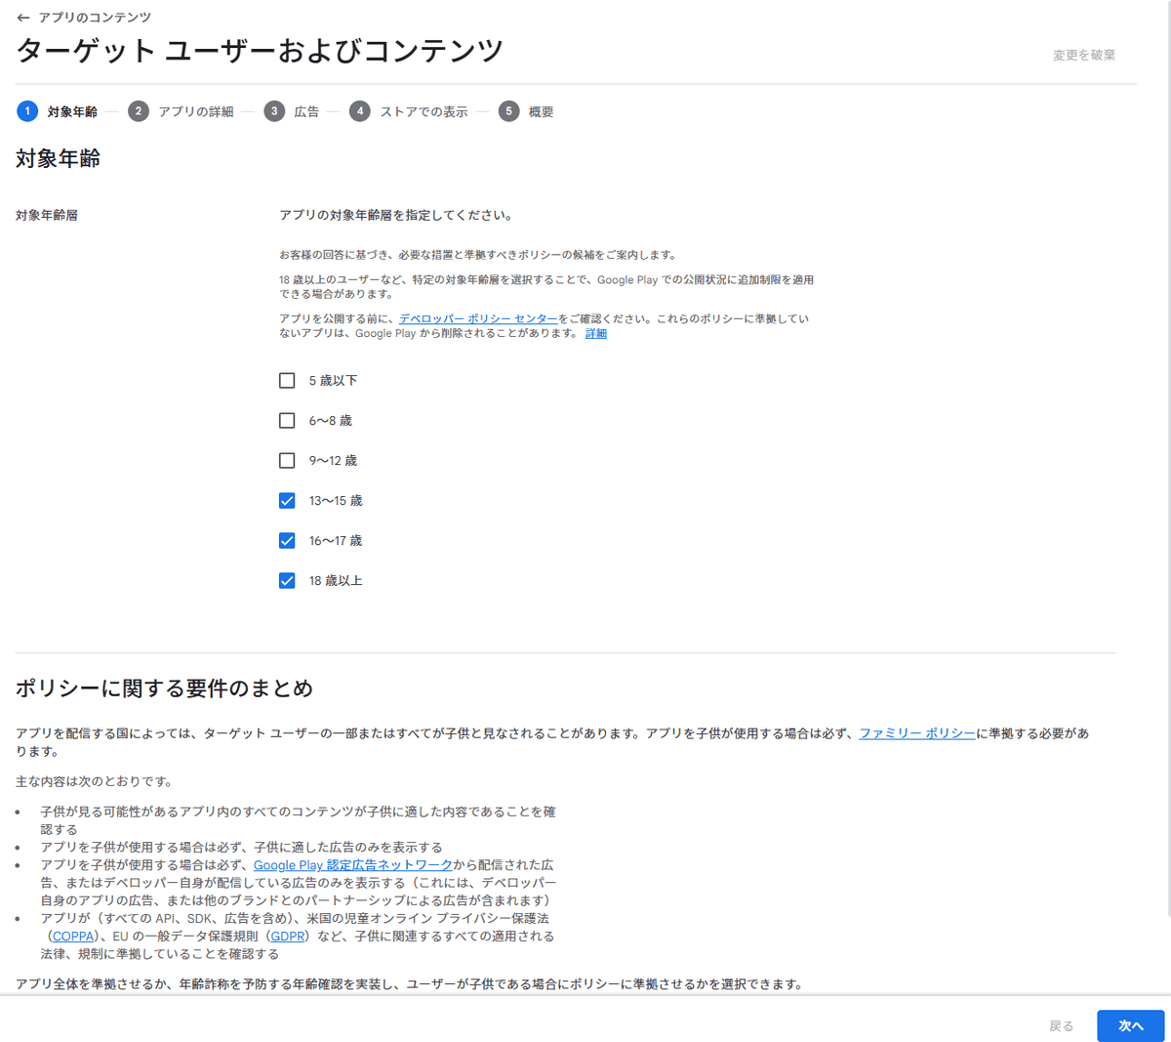This screenshot has width=1171, height=1042.
Task: Uncheck the 16〜17 歳 checkbox
Action: tap(287, 540)
